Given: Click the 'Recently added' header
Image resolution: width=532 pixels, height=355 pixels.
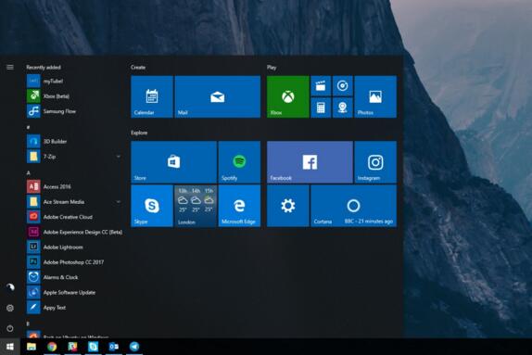Looking at the screenshot, I should [44, 67].
